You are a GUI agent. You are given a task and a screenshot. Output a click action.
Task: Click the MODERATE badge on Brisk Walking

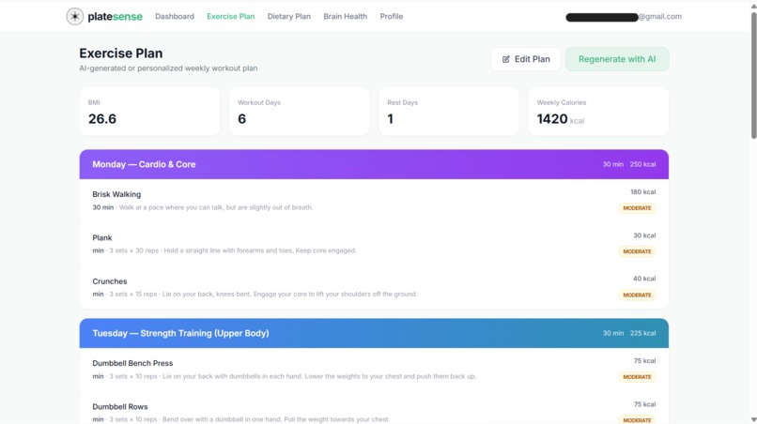[x=637, y=208]
